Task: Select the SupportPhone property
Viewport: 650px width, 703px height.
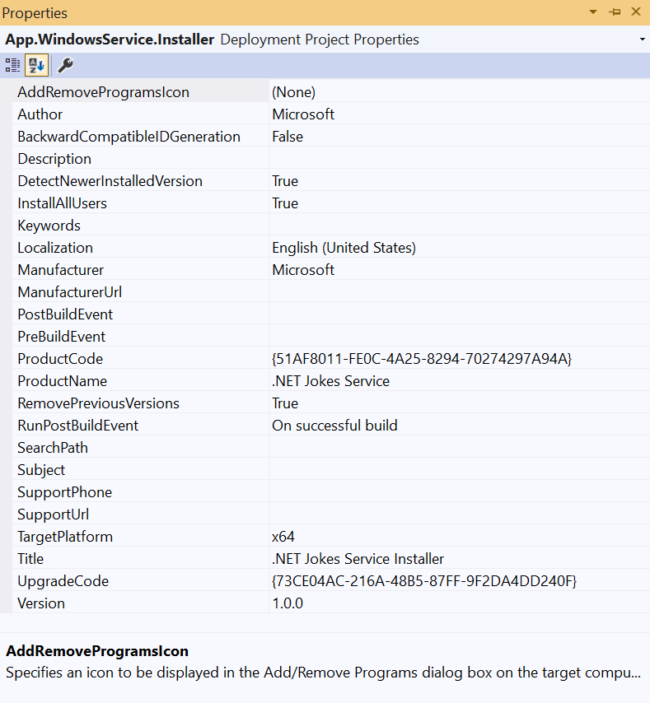Action: pyautogui.click(x=64, y=492)
